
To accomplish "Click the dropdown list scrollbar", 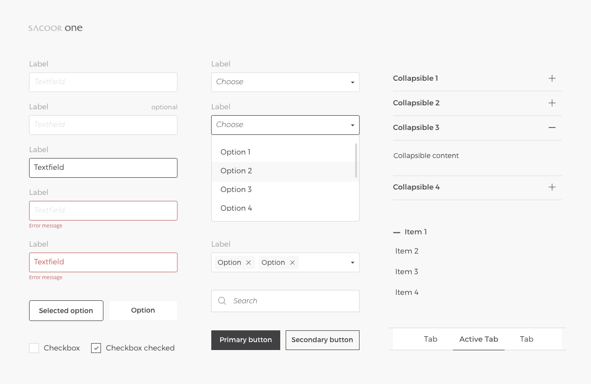I will coord(356,160).
